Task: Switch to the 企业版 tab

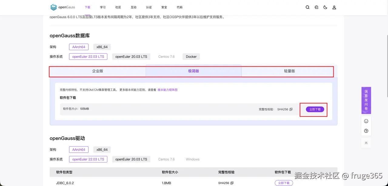Action: coord(98,71)
